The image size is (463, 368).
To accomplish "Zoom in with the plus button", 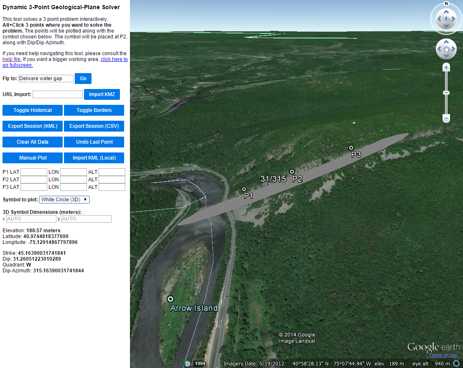I will coord(446,67).
